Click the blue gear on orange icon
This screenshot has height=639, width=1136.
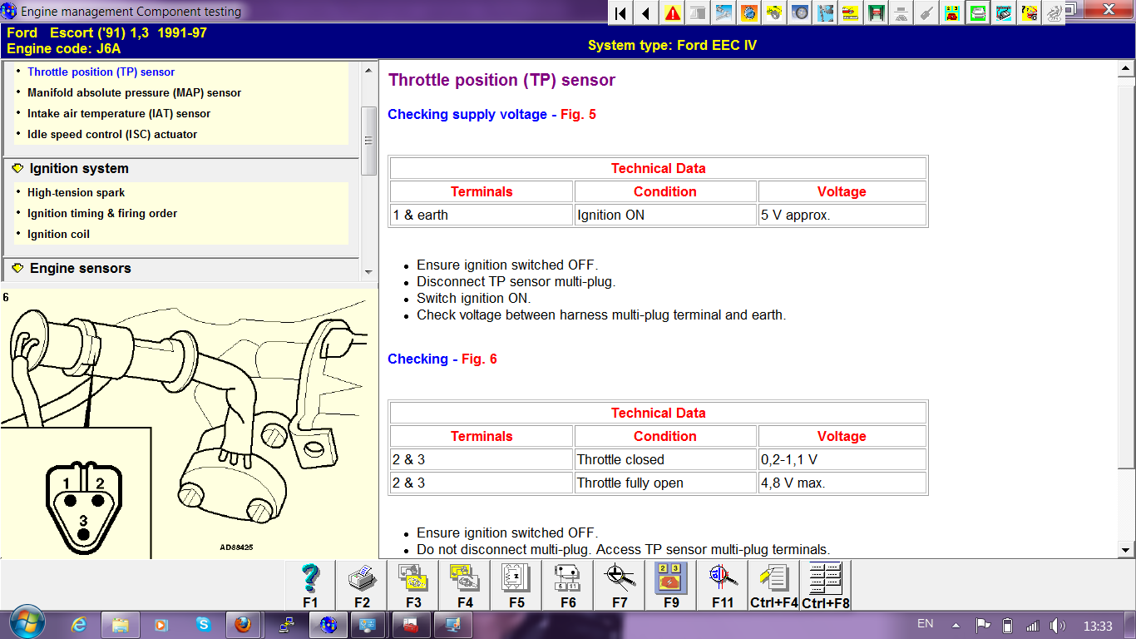[748, 12]
